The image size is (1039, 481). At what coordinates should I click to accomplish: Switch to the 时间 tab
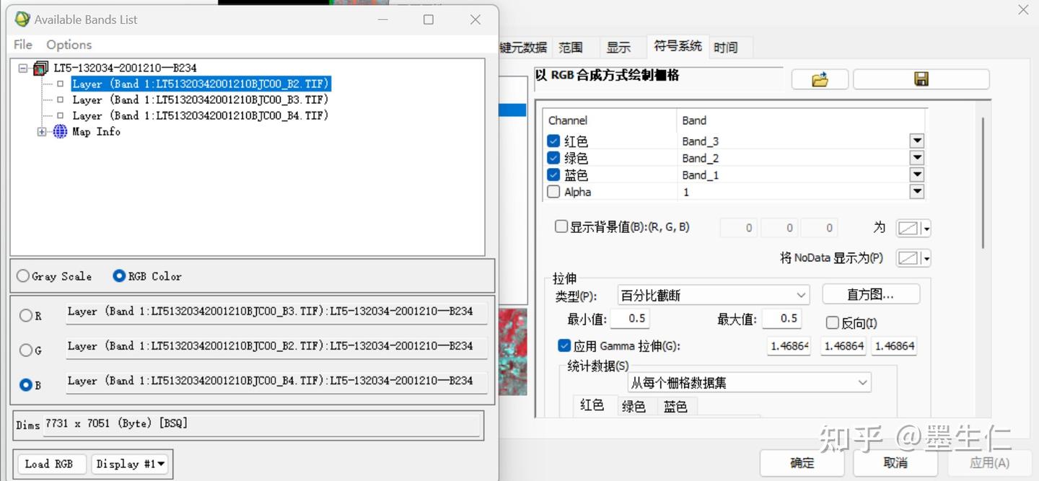click(727, 46)
